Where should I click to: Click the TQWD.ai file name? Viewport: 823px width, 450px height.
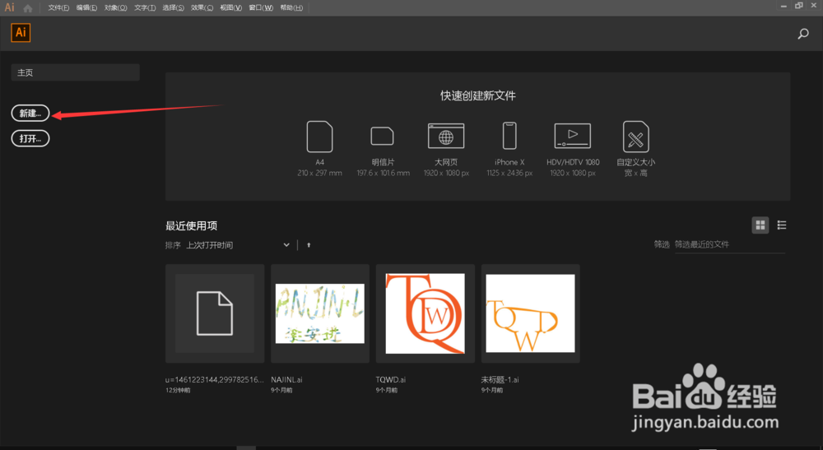390,380
